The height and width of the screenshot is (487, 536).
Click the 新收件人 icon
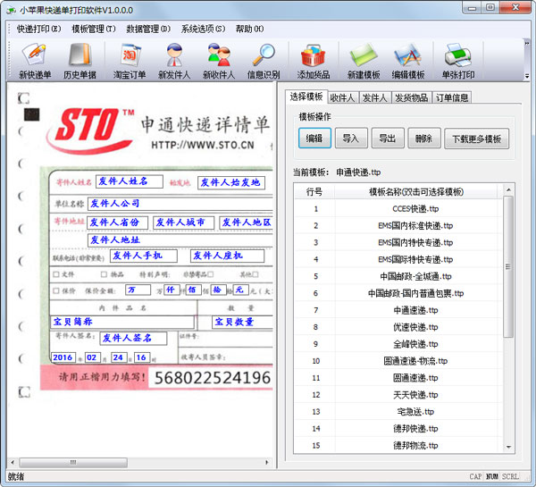219,61
